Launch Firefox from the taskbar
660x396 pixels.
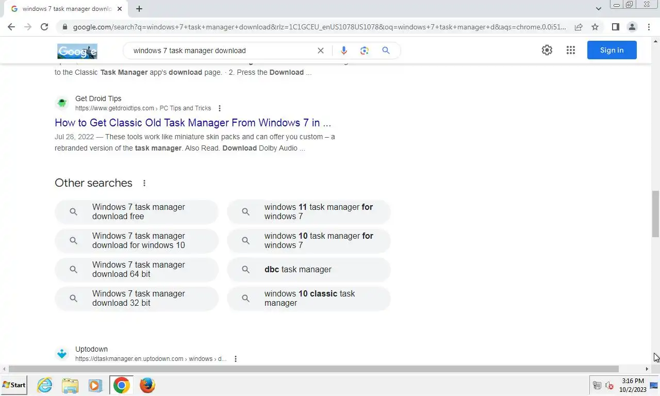coord(147,385)
